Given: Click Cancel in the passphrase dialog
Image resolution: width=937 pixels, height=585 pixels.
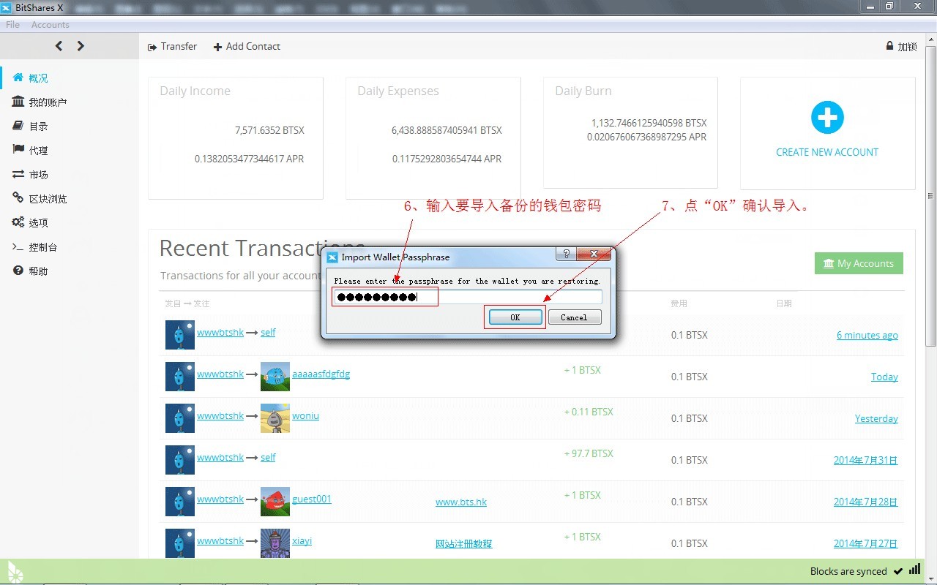Looking at the screenshot, I should pyautogui.click(x=574, y=317).
